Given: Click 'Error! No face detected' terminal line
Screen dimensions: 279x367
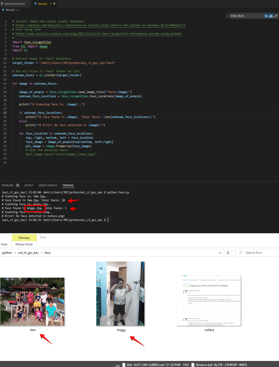Looking at the screenshot, I should point(33,216).
